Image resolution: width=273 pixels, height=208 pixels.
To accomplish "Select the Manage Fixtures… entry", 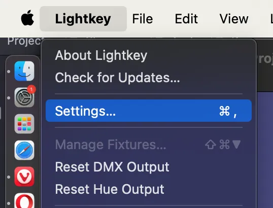I will click(x=149, y=144).
